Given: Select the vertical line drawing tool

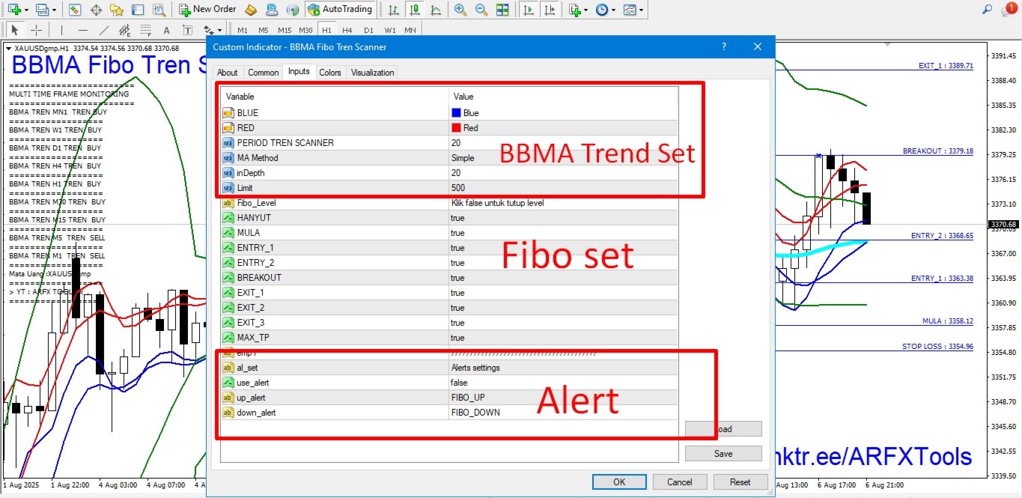Looking at the screenshot, I should click(x=61, y=31).
